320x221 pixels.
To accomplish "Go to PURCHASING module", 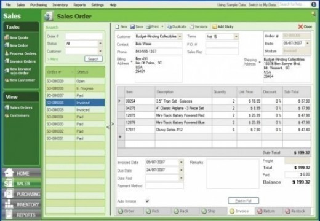I will coord(22,194).
